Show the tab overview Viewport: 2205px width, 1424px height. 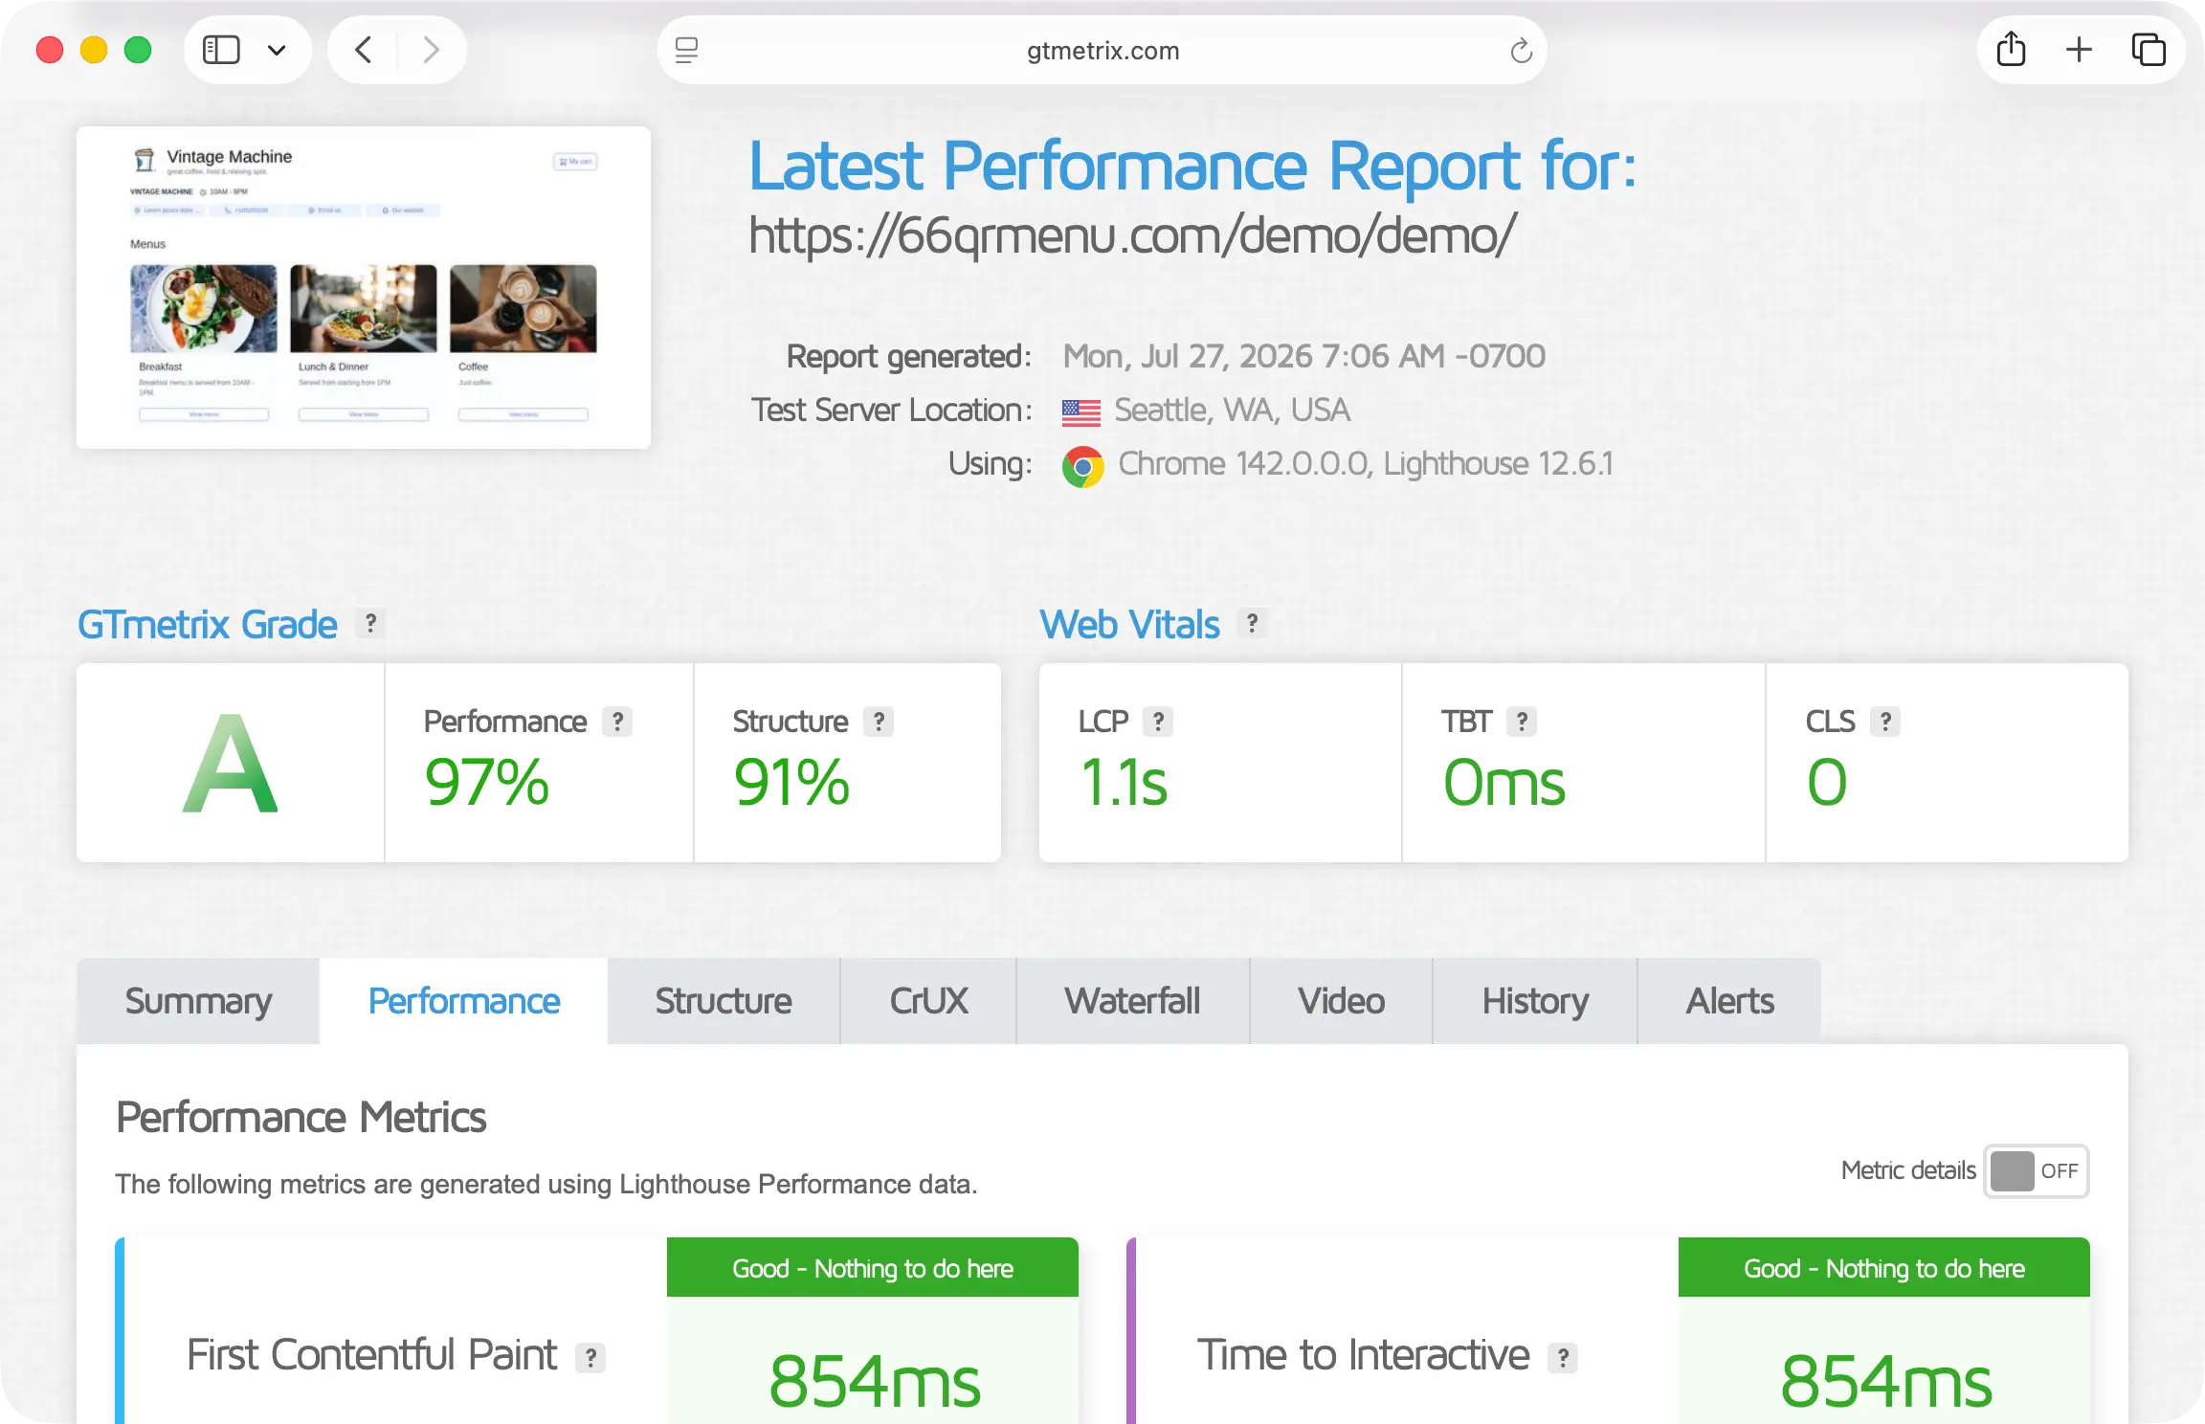point(2149,50)
